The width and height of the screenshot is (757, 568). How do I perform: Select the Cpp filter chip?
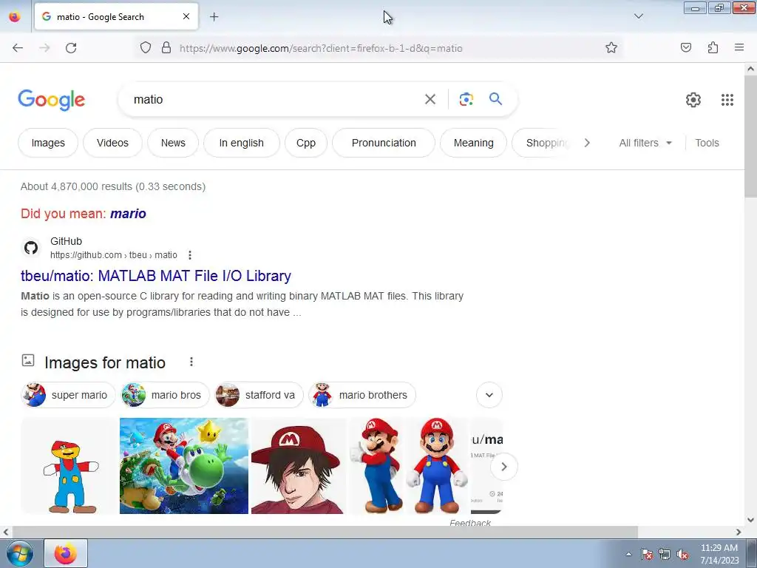(306, 143)
